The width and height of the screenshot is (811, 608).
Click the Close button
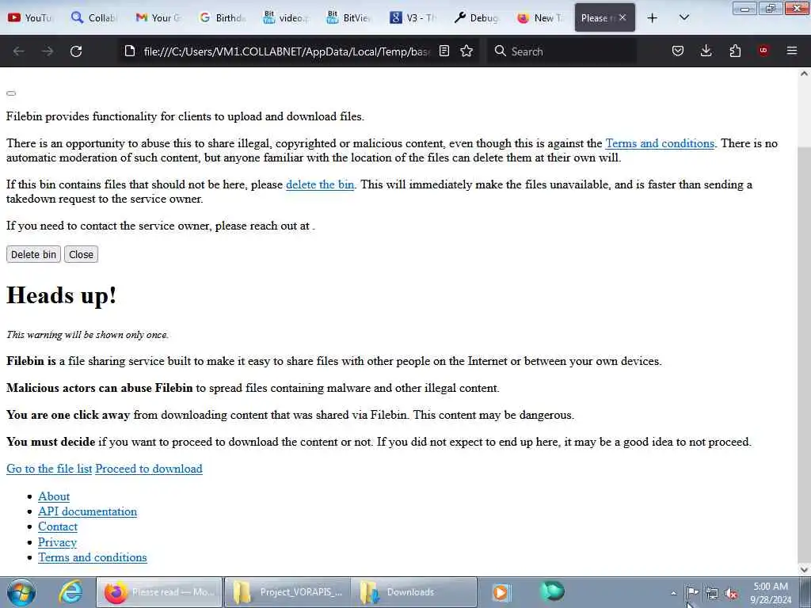click(82, 254)
